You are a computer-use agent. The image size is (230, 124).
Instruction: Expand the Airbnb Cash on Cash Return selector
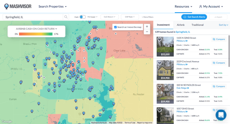pyautogui.click(x=36, y=29)
